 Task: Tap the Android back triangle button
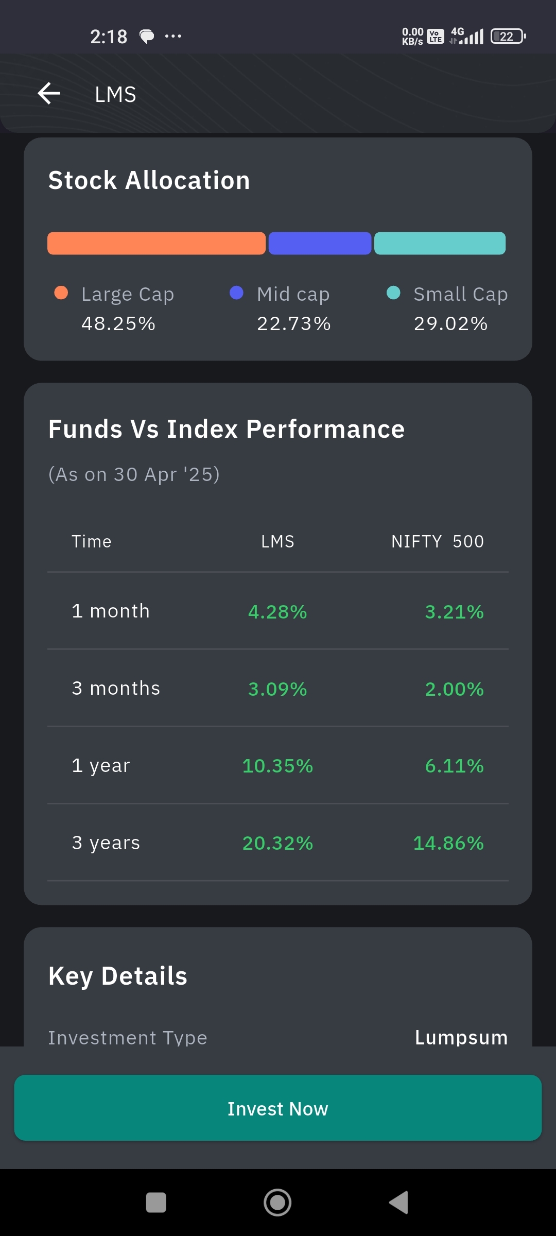tap(399, 1203)
